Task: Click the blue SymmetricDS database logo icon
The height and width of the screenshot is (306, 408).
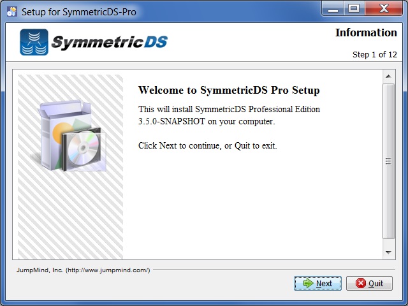Action: [34, 42]
